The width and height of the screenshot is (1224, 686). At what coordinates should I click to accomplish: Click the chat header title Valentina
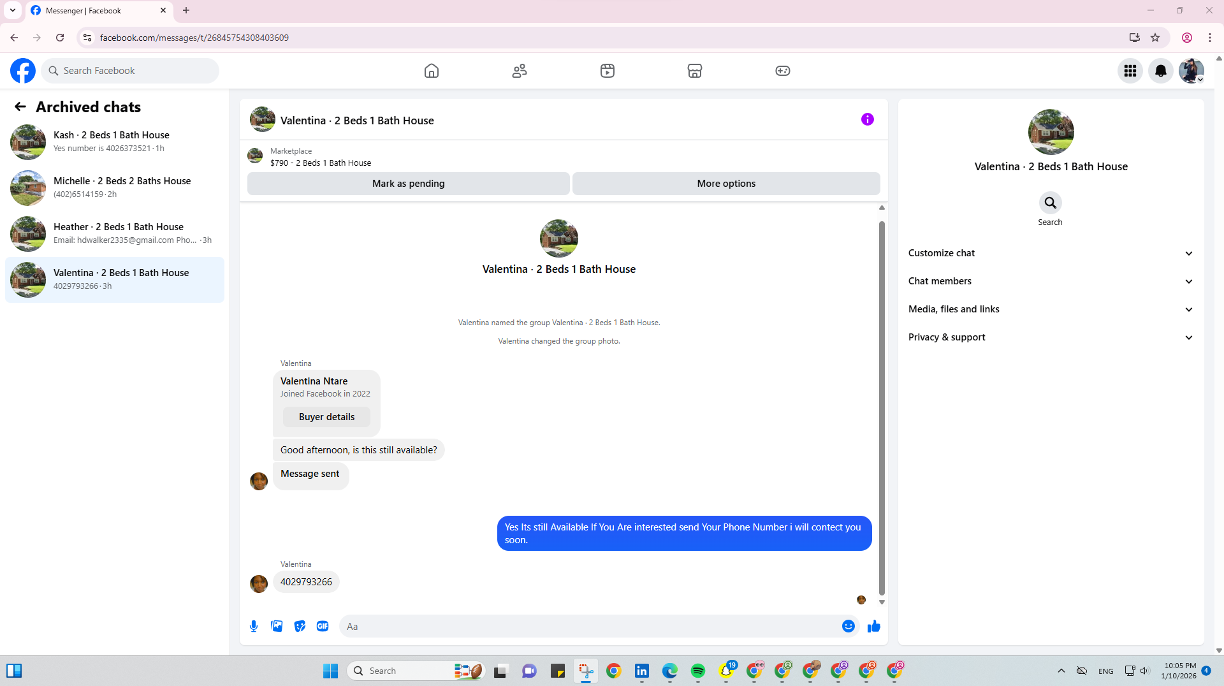357,120
